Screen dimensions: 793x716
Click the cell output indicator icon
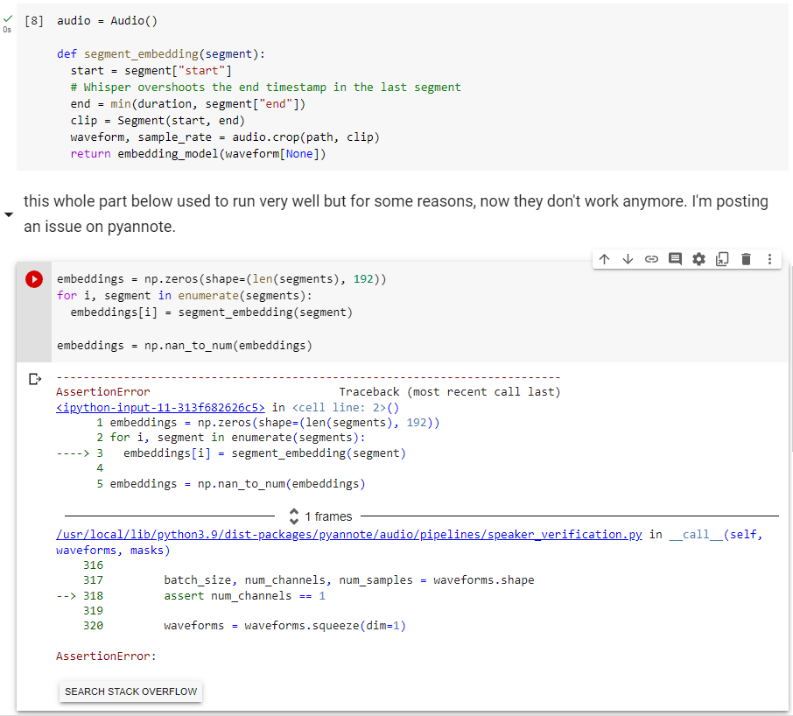pyautogui.click(x=34, y=380)
